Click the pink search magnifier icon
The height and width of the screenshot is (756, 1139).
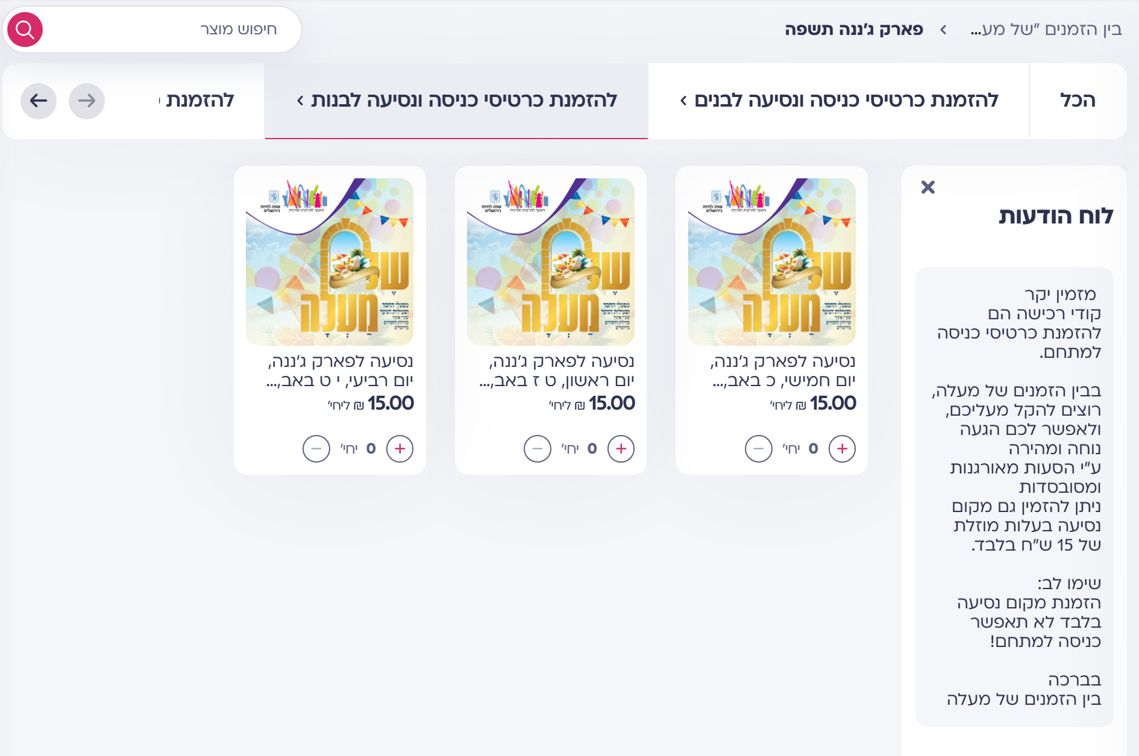point(25,30)
